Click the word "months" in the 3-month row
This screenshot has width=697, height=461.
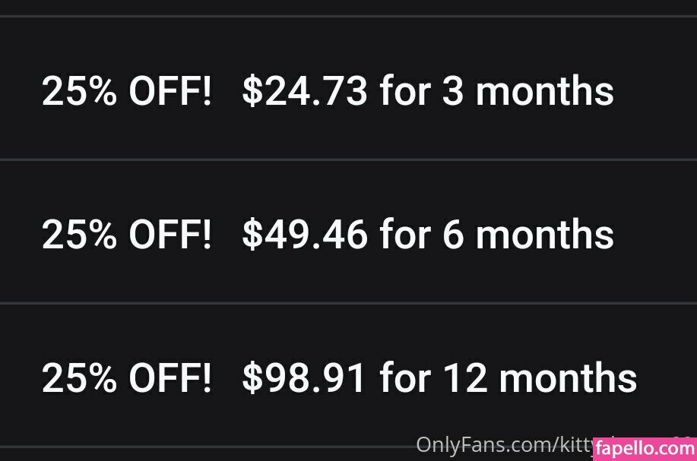[x=544, y=92]
